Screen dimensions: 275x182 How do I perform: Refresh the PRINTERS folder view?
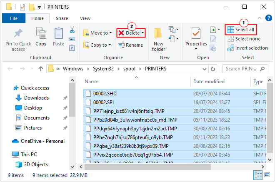coord(213,69)
